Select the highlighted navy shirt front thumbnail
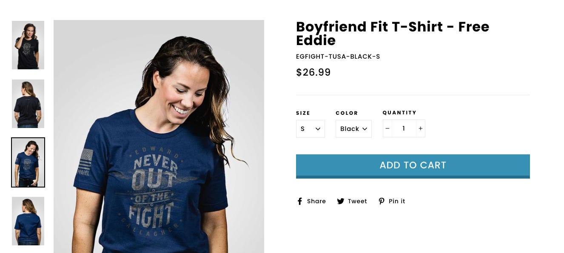This screenshot has height=253, width=564. click(28, 162)
